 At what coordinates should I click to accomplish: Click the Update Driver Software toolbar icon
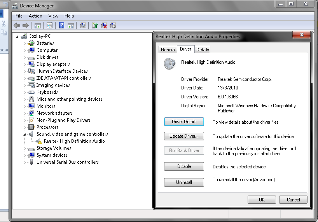(95, 25)
